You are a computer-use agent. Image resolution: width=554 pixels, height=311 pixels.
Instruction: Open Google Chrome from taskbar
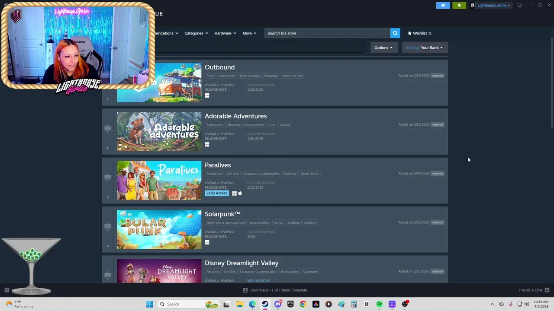[x=303, y=304]
